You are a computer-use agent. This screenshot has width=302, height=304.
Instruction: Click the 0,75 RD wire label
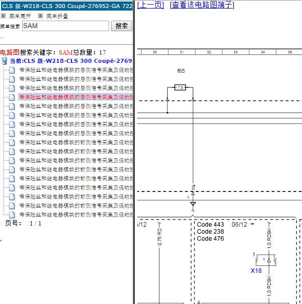click(x=159, y=237)
